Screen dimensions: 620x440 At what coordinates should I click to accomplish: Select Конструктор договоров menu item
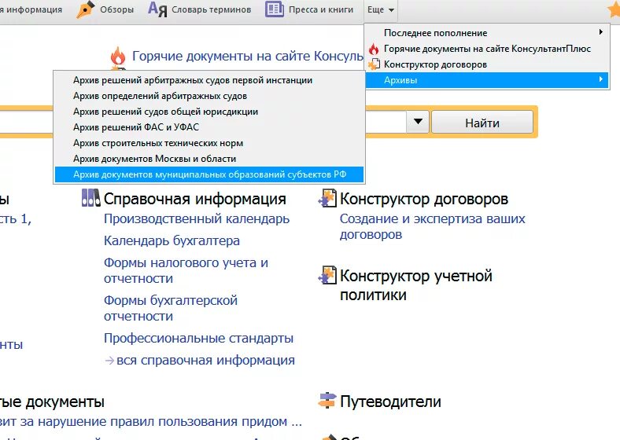(487, 64)
